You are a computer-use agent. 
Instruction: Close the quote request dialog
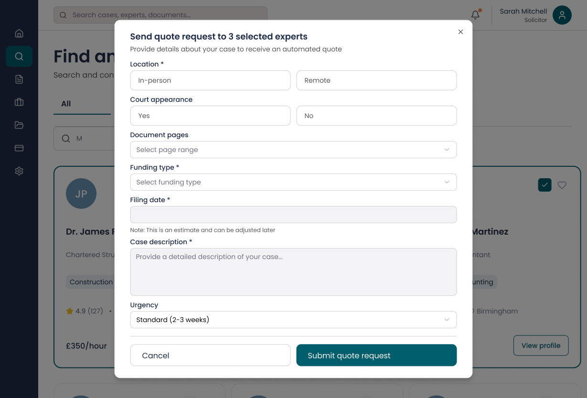[460, 32]
